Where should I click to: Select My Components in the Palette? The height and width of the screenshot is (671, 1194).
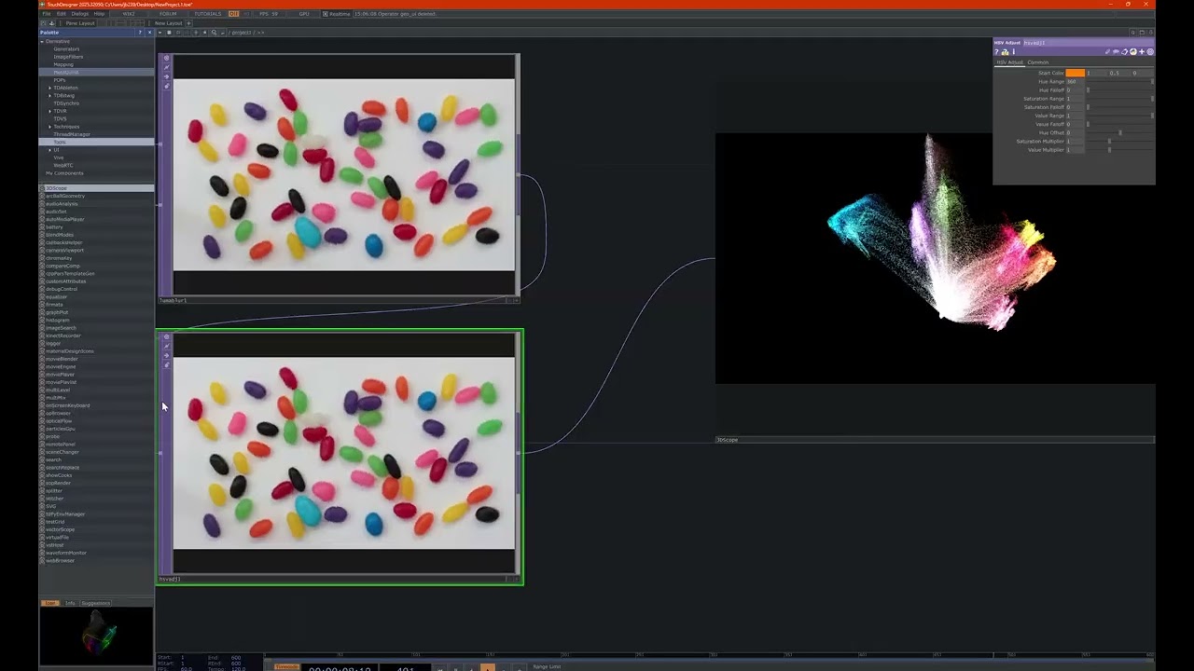64,172
